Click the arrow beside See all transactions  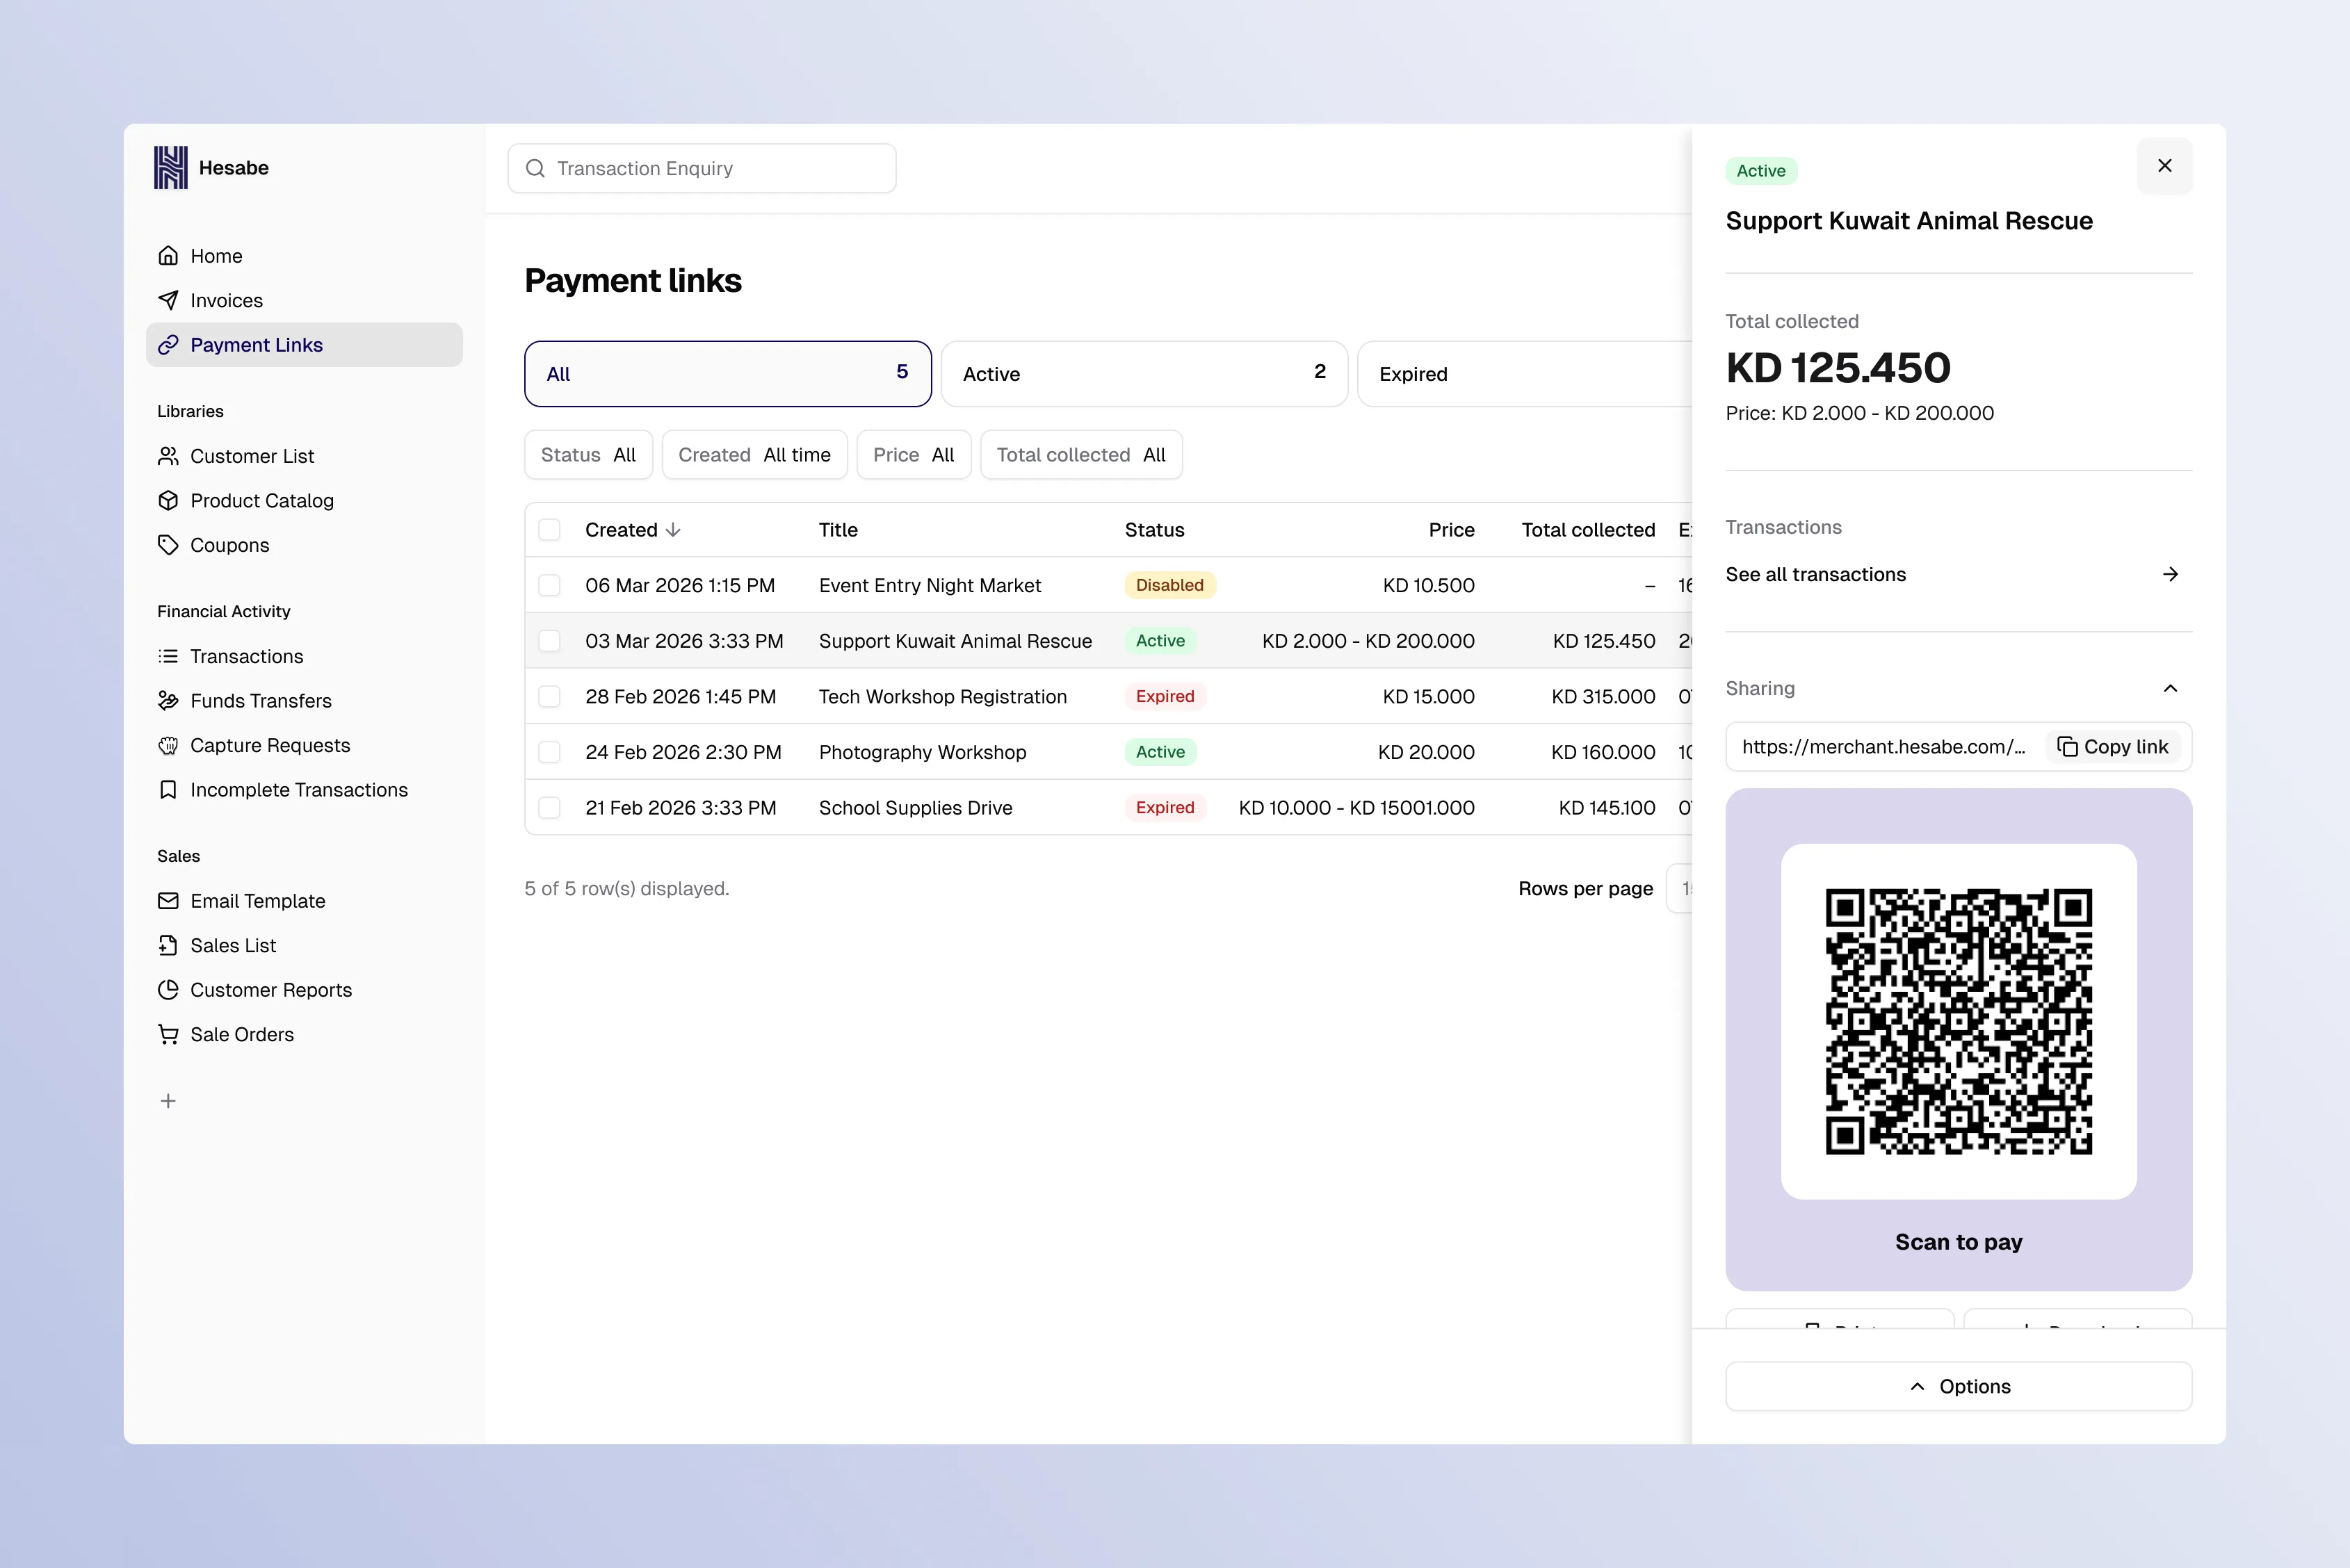[x=2170, y=574]
